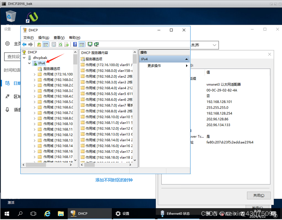Open Help via the question mark icon
The image size is (282, 220).
[75, 45]
